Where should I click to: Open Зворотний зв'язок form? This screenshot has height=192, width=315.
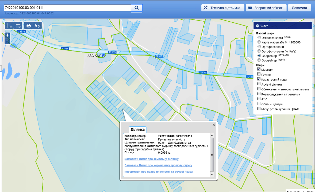coord(266,8)
